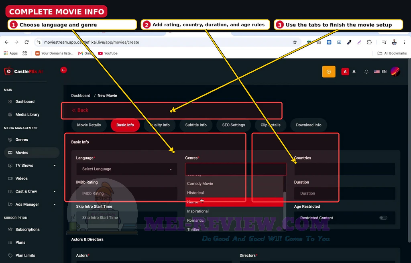Expand the TV Shows sidebar submenu
Viewport: 411px width, 263px height.
55,166
